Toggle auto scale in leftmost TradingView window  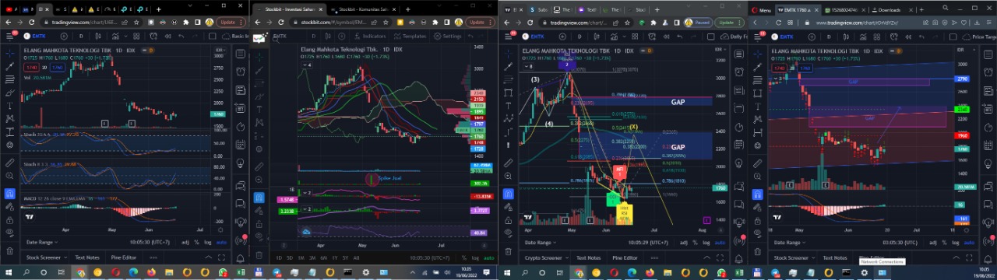click(222, 243)
